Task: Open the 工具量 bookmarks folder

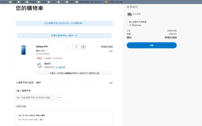Action: coord(42,2)
